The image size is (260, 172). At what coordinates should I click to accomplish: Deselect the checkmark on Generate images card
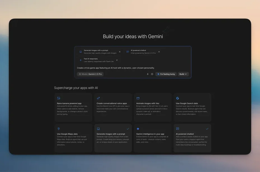127,128
